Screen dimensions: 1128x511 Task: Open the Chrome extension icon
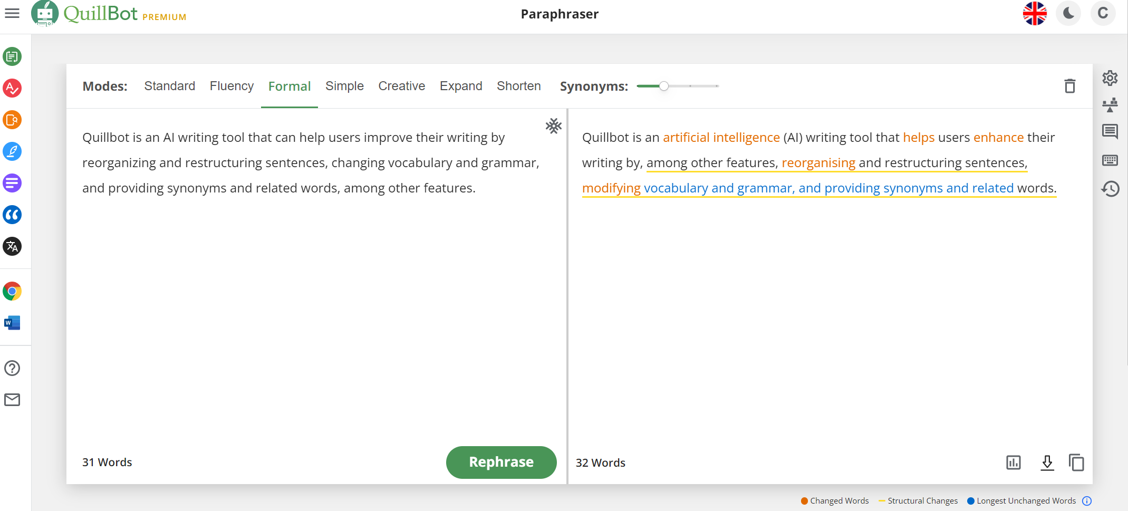click(12, 291)
